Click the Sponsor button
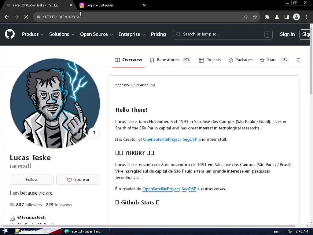 point(78,180)
